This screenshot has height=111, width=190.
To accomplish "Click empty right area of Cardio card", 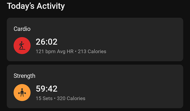I will pos(145,39).
